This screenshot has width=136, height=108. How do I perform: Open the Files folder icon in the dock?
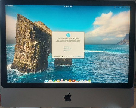(50, 81)
